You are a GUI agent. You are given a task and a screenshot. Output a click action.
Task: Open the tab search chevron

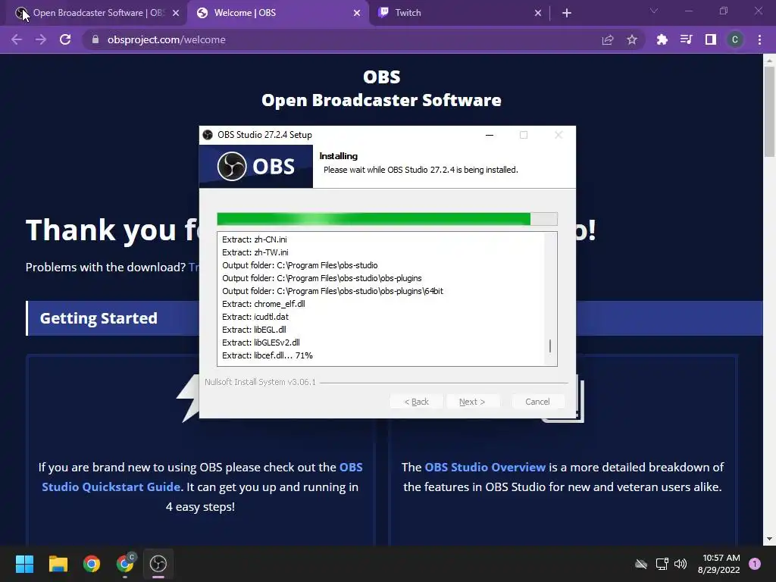[654, 11]
